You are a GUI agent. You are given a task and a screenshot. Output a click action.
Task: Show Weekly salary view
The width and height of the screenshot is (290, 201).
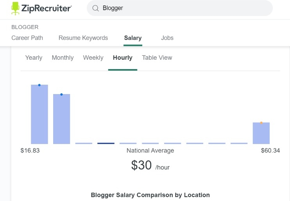pos(93,58)
